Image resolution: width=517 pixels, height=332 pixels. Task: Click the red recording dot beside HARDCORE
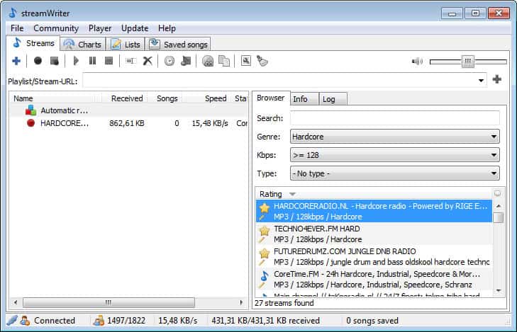[30, 123]
